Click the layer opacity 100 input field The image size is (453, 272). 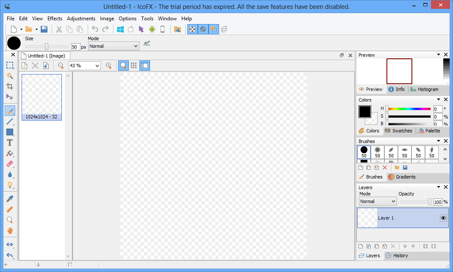(x=437, y=202)
